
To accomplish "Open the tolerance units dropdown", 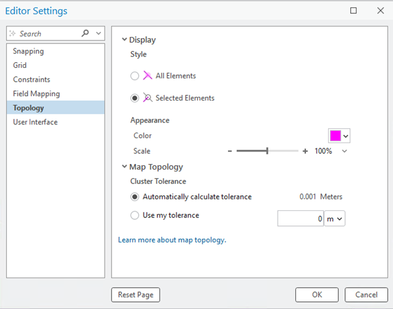I will point(334,219).
